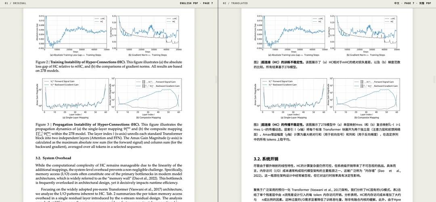
Task: Click the "Training Instability of Hyper-Connections (HC)" caption title
Action: coord(88,62)
